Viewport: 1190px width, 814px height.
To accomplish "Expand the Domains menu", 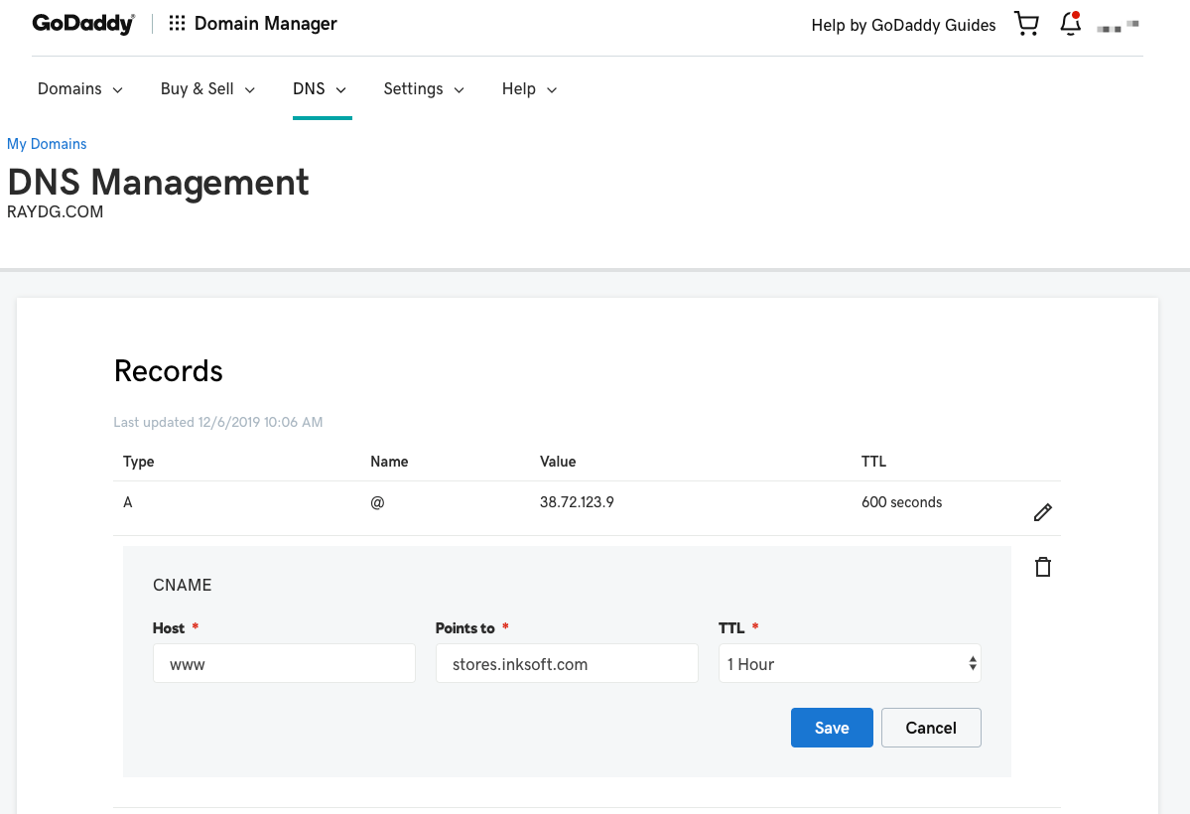I will [80, 89].
